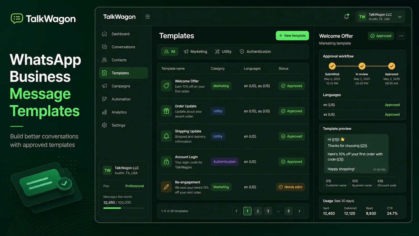Click the Needs edits status badge
This screenshot has height=236, width=419.
(290, 187)
